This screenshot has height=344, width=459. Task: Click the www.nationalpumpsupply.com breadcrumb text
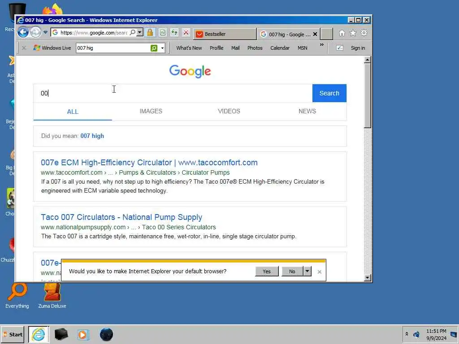click(x=83, y=227)
